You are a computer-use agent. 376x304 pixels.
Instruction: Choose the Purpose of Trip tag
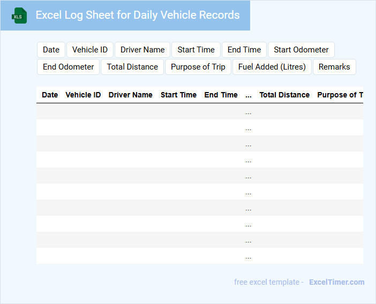(198, 67)
